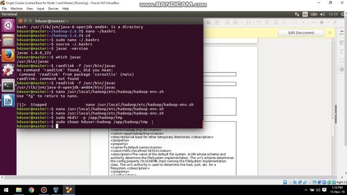Open System Settings from the launcher
The width and height of the screenshot is (347, 195).
[8, 70]
